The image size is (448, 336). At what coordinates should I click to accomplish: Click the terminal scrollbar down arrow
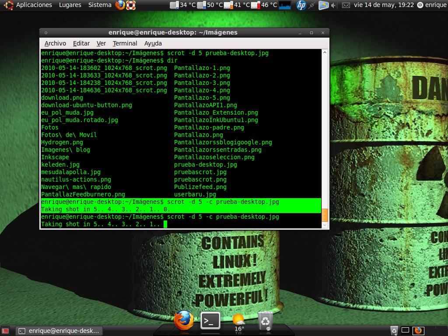pyautogui.click(x=325, y=225)
